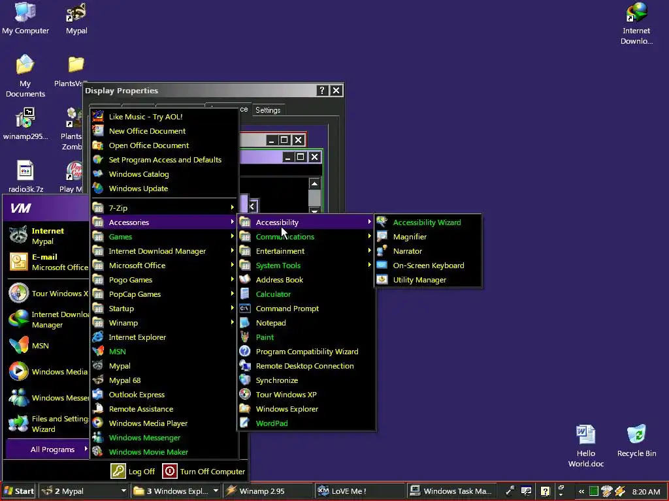Screen dimensions: 669x501
Task: Click Turn Off Computer
Action: coord(204,471)
